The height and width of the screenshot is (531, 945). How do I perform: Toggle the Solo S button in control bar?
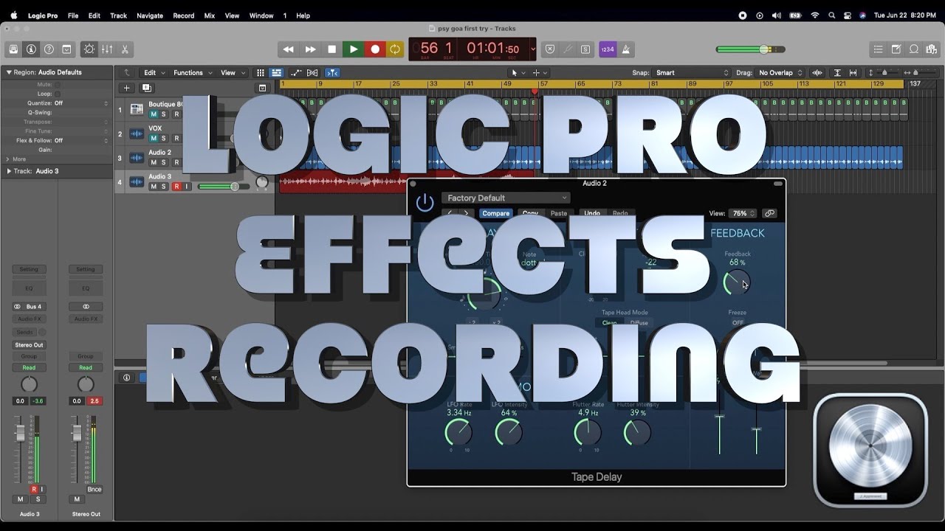point(585,49)
